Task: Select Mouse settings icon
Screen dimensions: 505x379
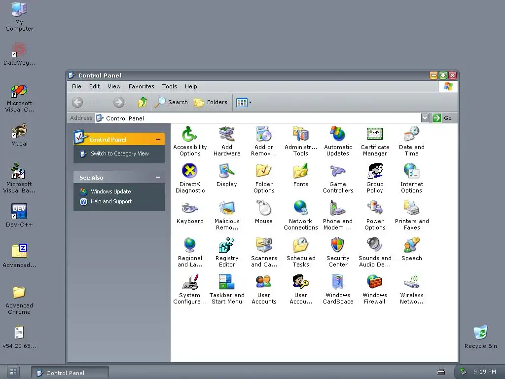Action: 264,212
